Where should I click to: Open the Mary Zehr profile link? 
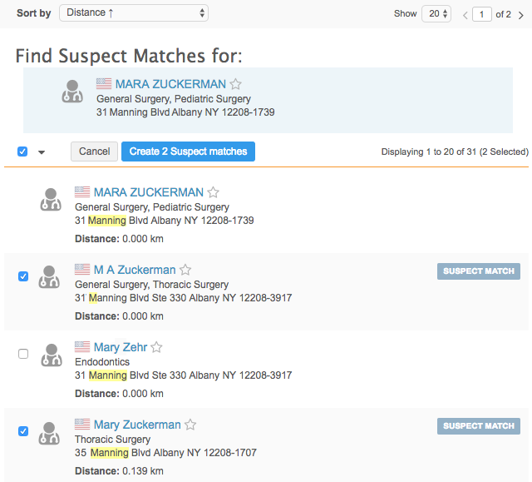120,347
